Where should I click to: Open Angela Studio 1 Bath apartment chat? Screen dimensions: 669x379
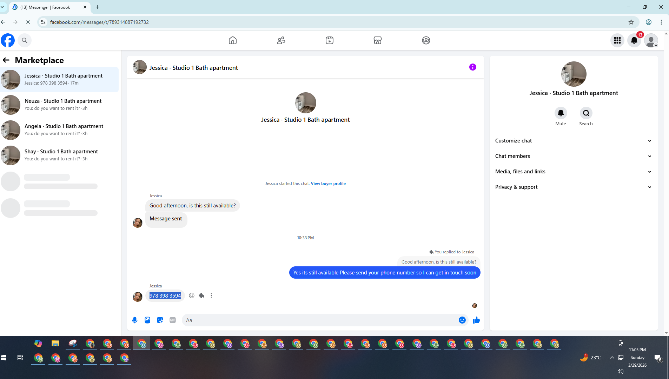[x=59, y=130]
